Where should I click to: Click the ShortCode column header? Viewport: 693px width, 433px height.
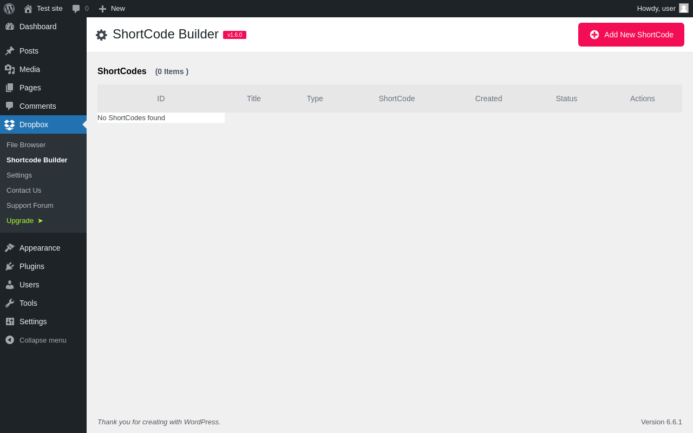coord(397,99)
